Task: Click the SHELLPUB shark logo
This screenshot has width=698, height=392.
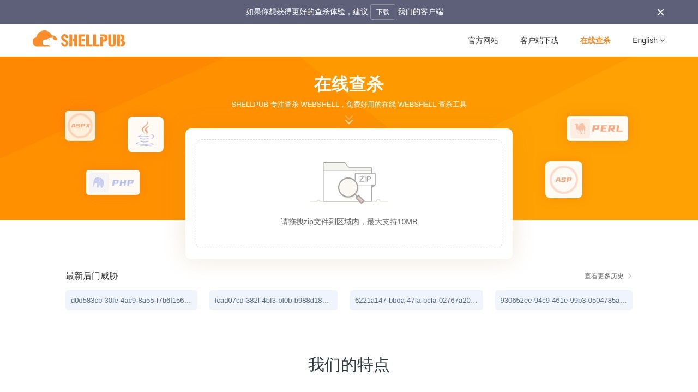Action: (x=79, y=39)
